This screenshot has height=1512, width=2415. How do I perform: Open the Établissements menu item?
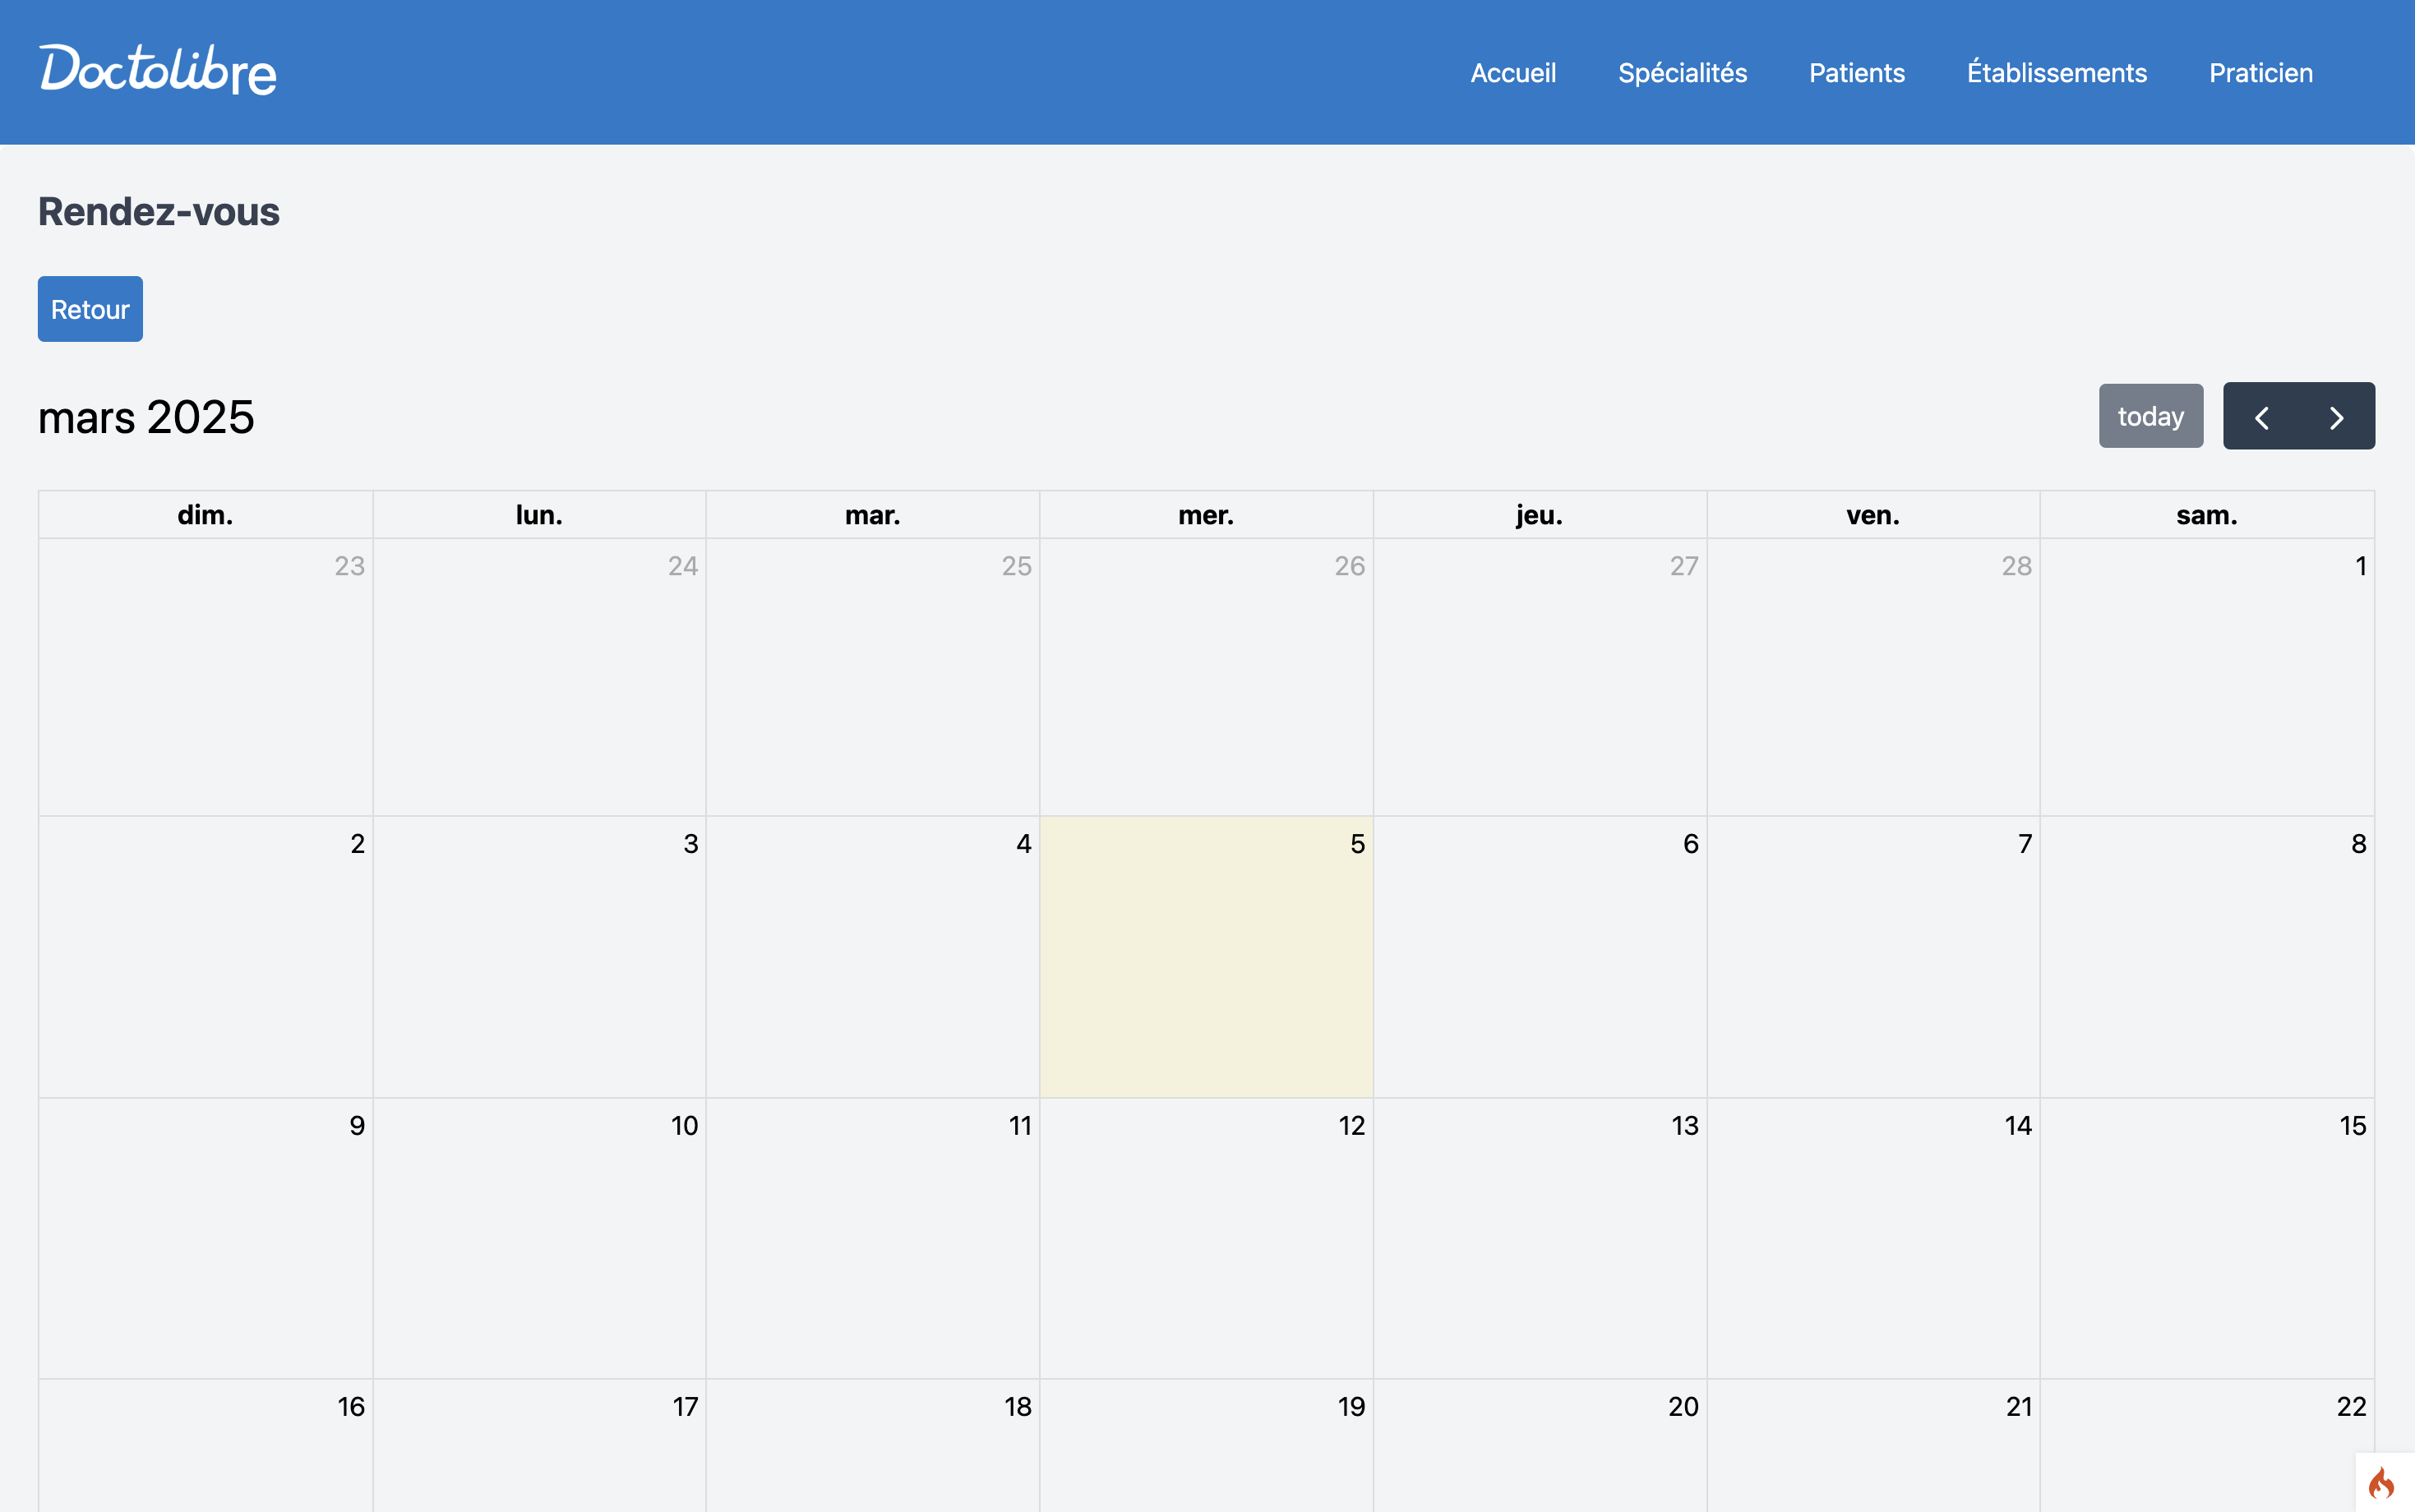point(2056,73)
